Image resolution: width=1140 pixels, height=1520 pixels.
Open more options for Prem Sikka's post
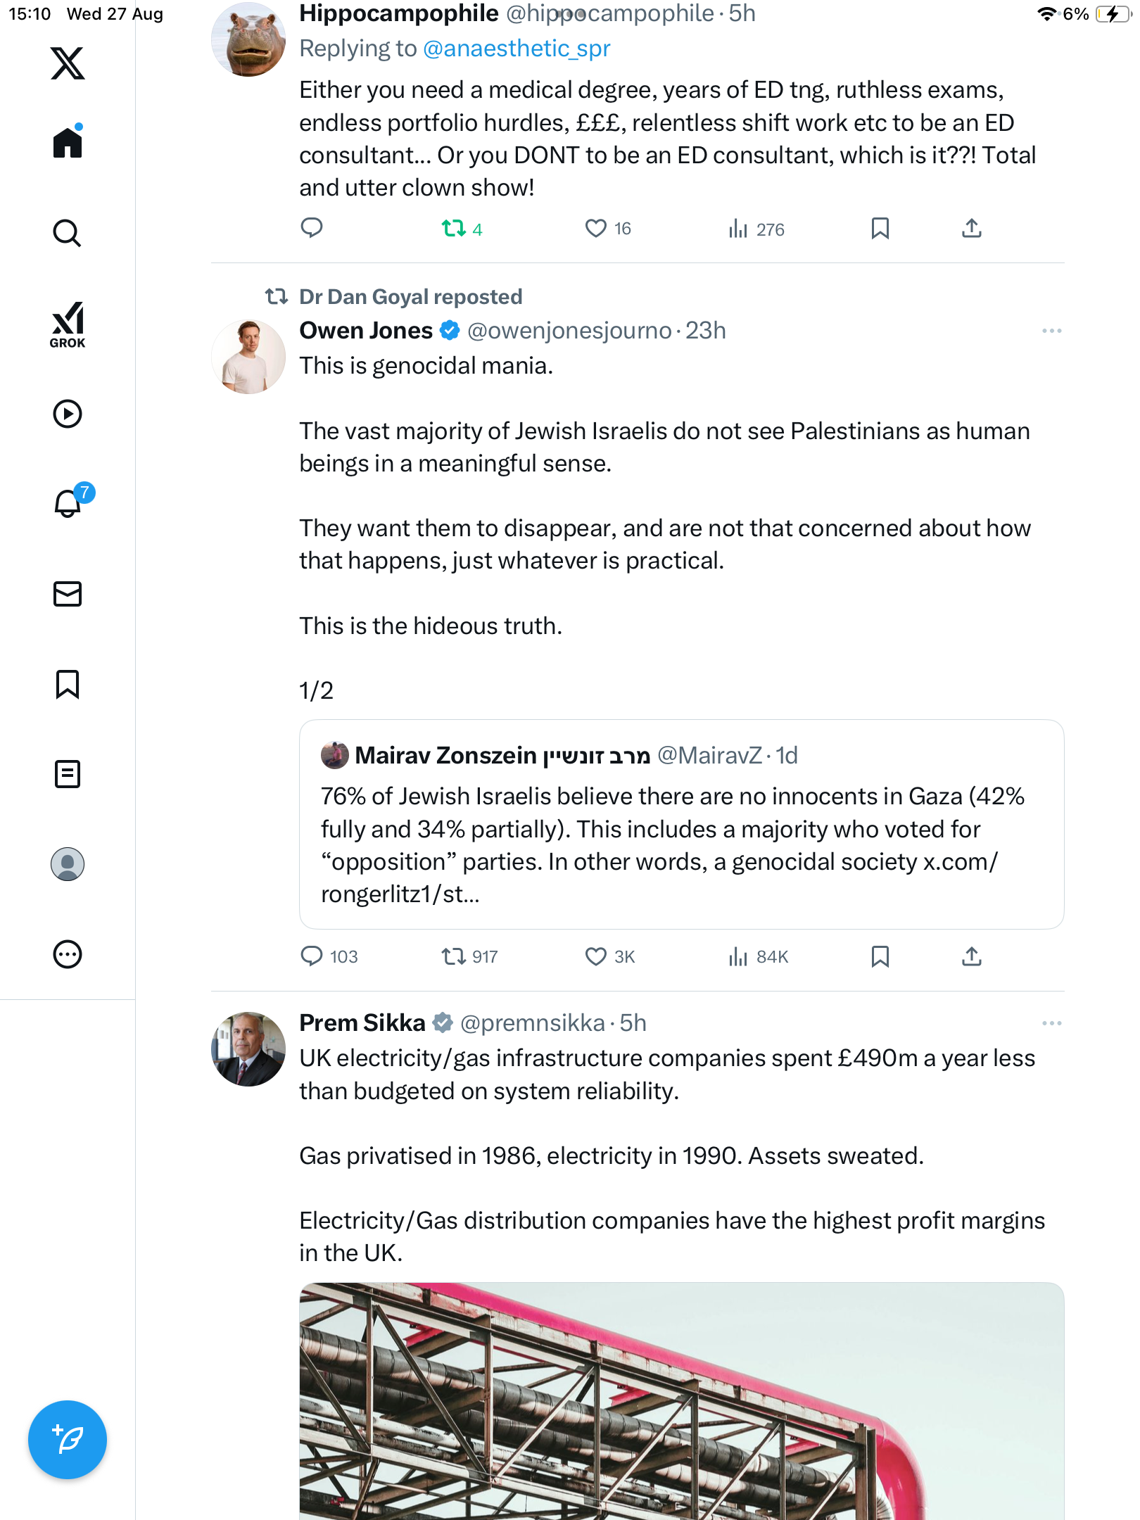click(1051, 1023)
